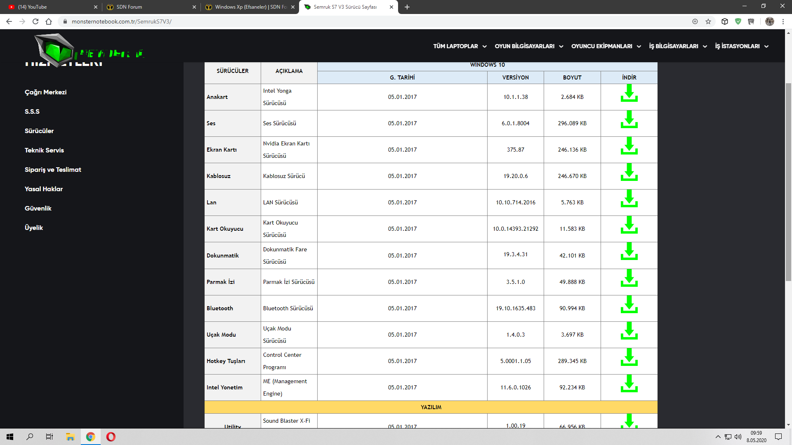Open the Sürücüler sidebar link

(39, 131)
